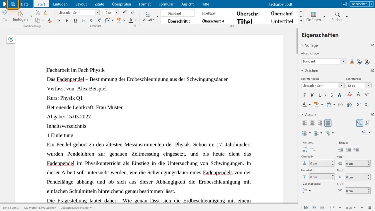The image size is (375, 211).
Task: Collapse the Zeichen sidebar section
Action: coord(302,71)
